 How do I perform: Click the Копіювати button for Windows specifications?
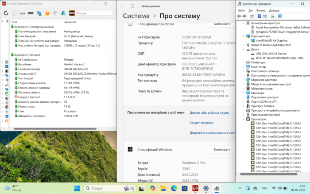222,150
